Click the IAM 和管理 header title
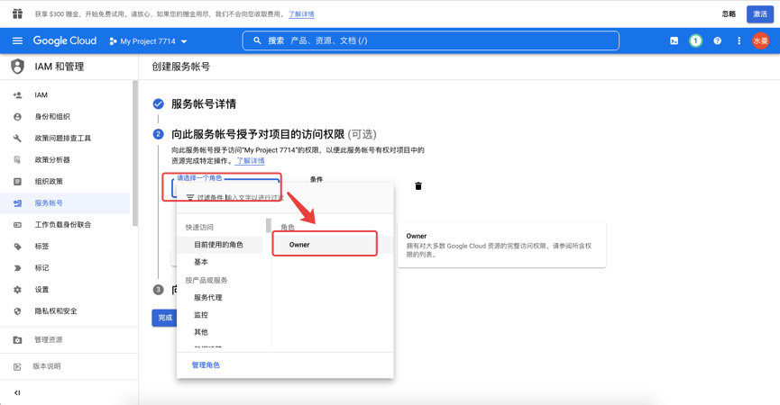The width and height of the screenshot is (780, 405). pos(60,67)
